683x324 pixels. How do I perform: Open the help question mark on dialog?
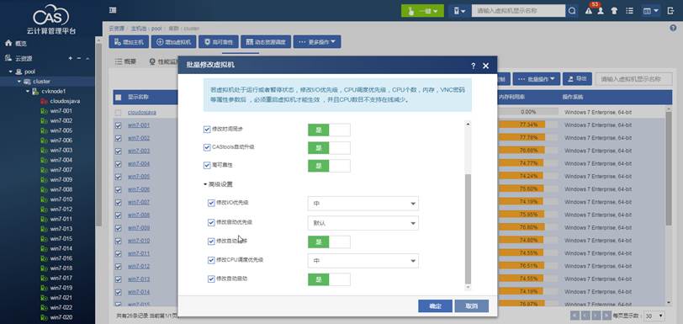click(x=474, y=66)
